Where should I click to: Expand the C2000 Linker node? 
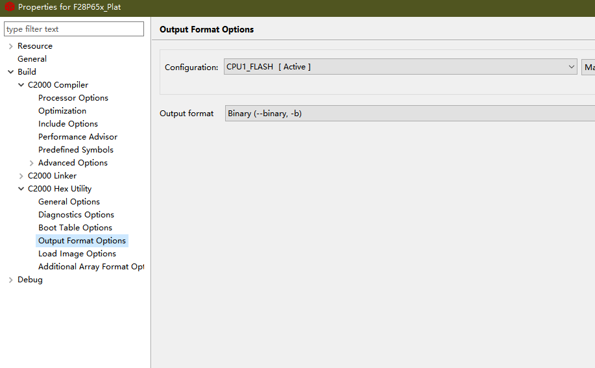click(x=21, y=176)
